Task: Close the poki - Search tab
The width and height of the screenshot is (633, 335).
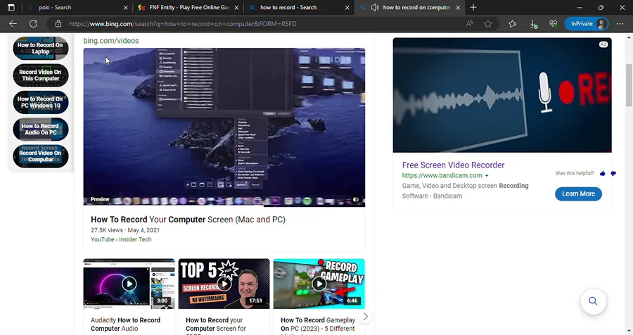Action: (x=126, y=7)
